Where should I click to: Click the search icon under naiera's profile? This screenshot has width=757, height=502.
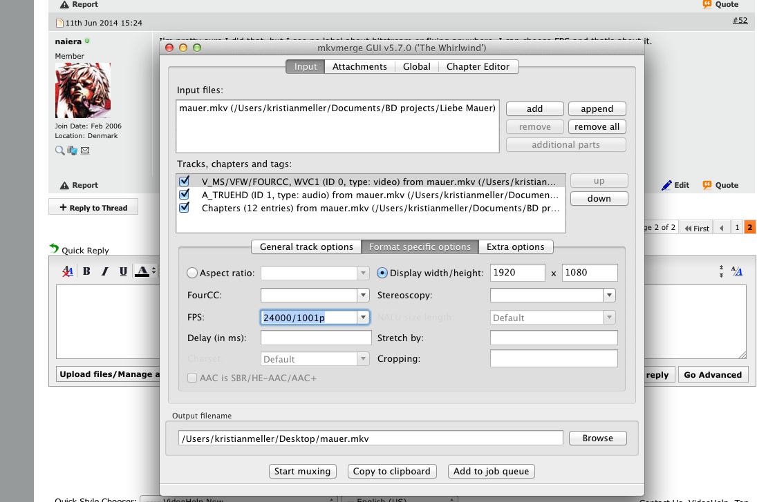(59, 151)
